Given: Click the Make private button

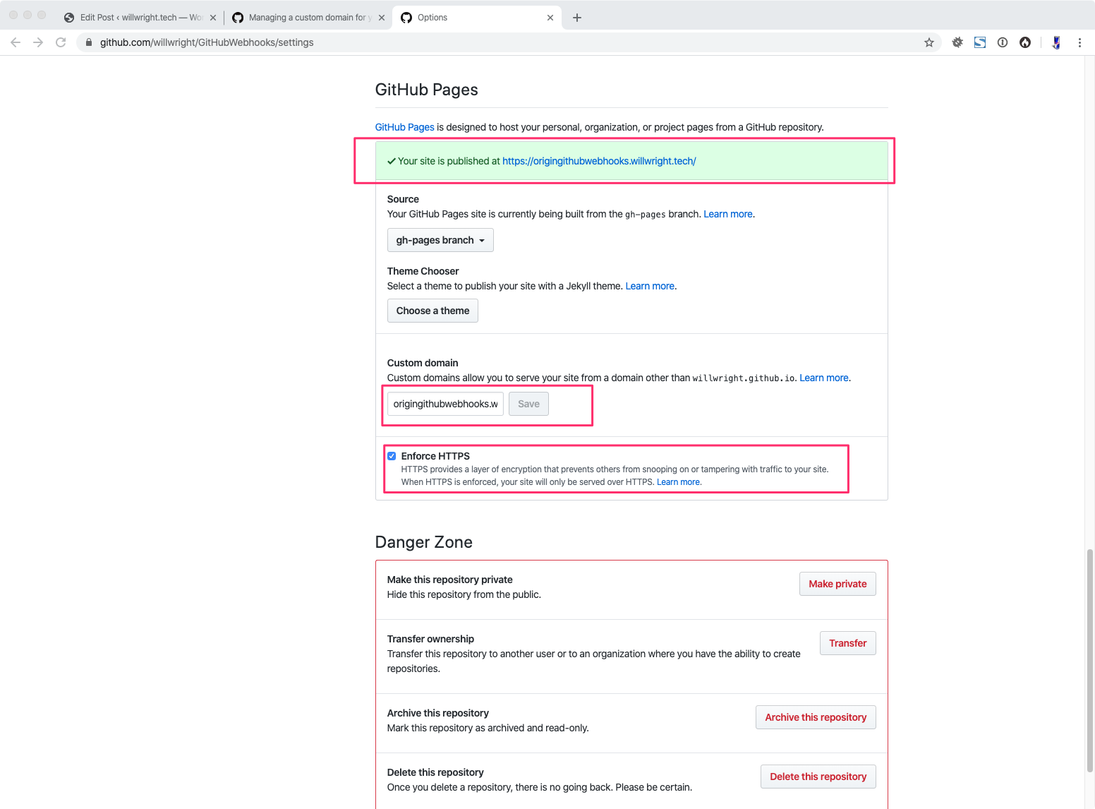Looking at the screenshot, I should tap(837, 584).
